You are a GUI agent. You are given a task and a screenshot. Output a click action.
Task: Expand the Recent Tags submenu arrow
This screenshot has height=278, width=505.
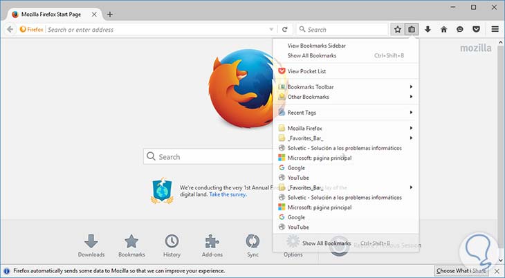(x=411, y=113)
